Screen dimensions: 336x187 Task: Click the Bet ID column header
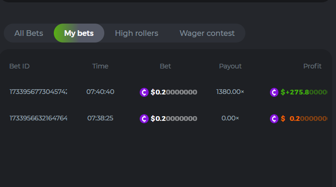coord(19,66)
